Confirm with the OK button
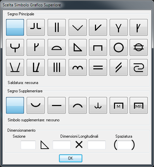 (x=71, y=158)
